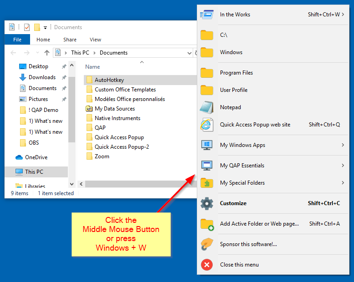
Task: Click the Forward arrow in Explorer navigation
Action: click(26, 53)
